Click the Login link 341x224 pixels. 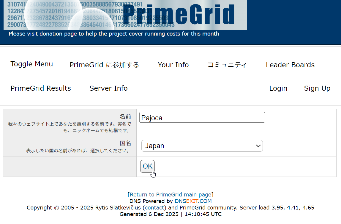tap(278, 88)
